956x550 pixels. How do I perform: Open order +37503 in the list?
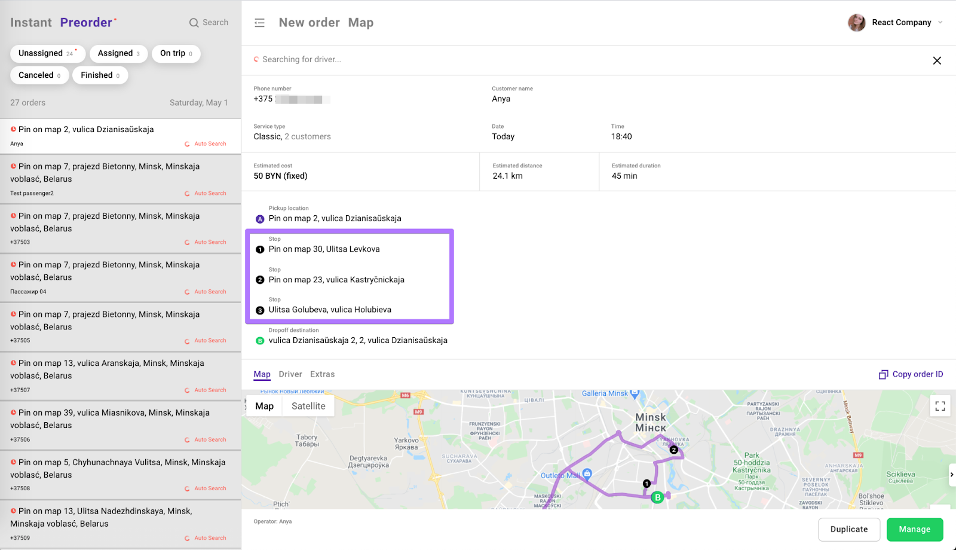(x=120, y=229)
